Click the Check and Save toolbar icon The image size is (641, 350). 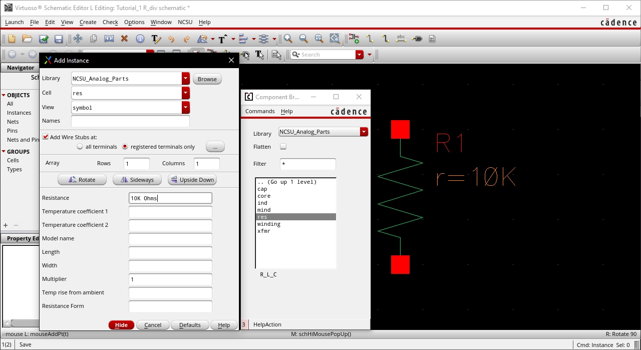pyautogui.click(x=44, y=39)
